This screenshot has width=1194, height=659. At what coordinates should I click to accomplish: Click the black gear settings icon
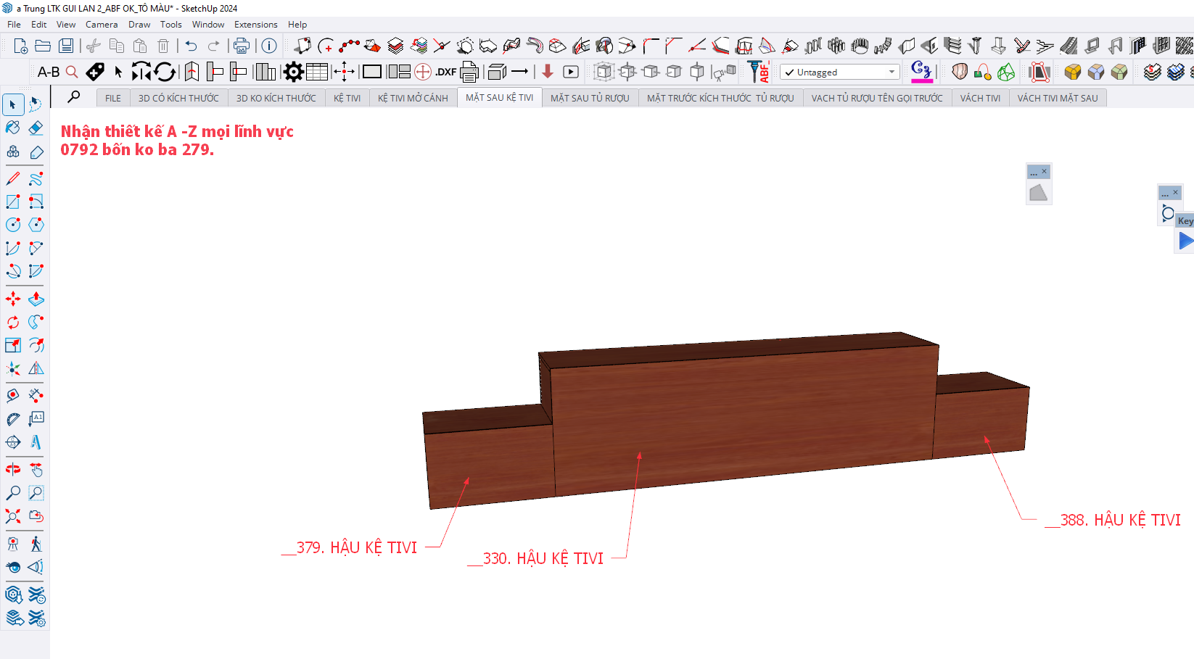pos(293,72)
